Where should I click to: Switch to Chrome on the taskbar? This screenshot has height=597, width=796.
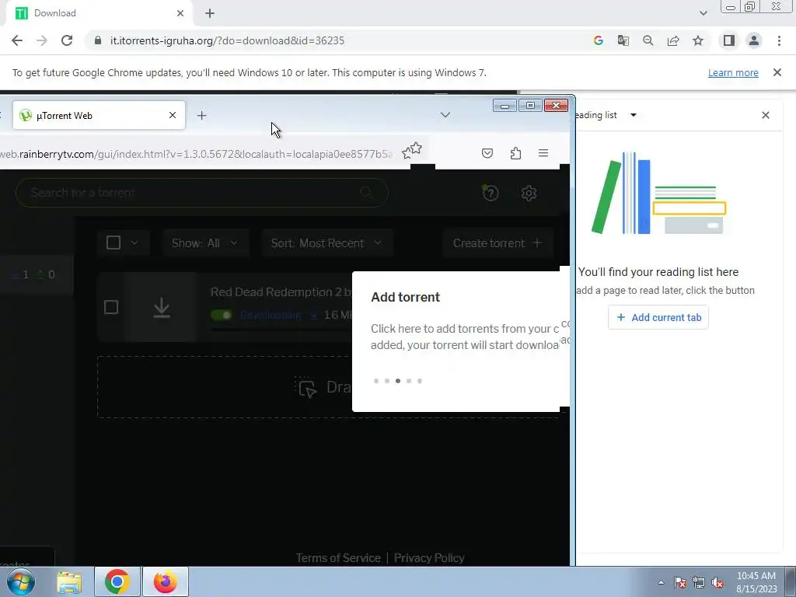click(117, 581)
